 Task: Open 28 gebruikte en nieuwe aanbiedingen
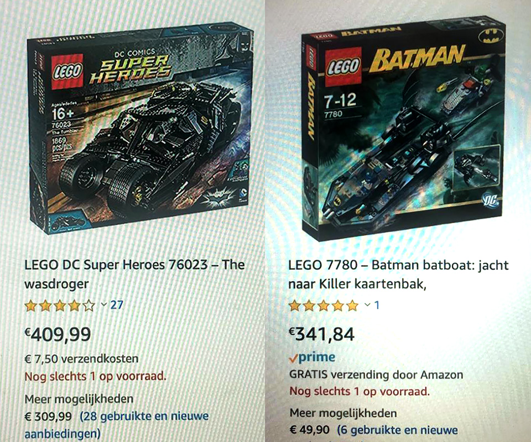(117, 424)
